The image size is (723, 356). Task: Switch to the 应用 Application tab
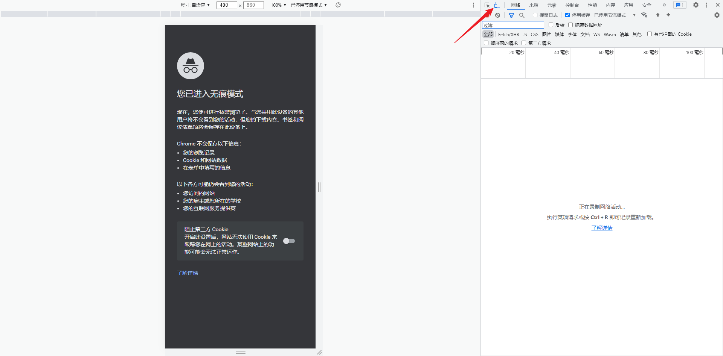tap(628, 5)
